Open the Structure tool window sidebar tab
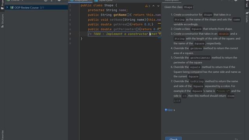The height and width of the screenshot is (140, 249). coord(2,21)
